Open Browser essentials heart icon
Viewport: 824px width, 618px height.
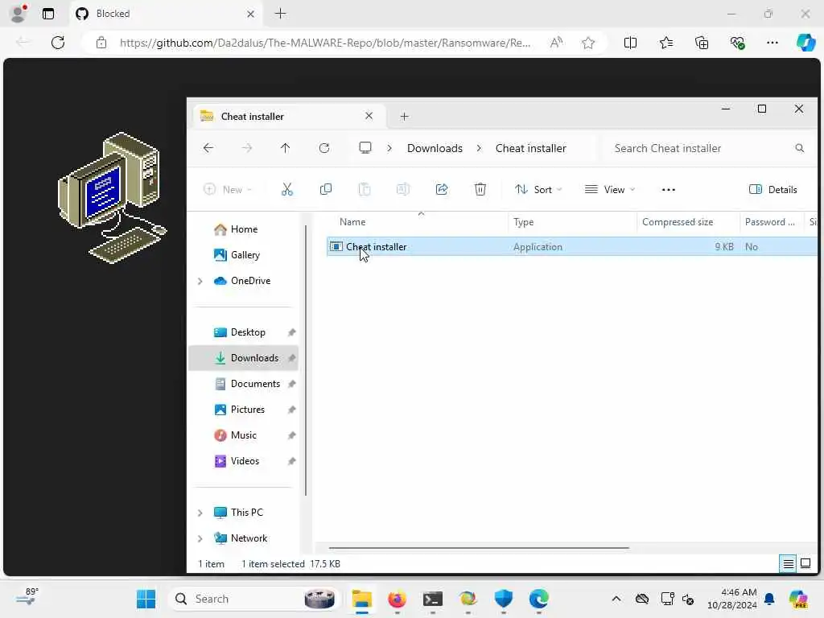click(x=737, y=43)
